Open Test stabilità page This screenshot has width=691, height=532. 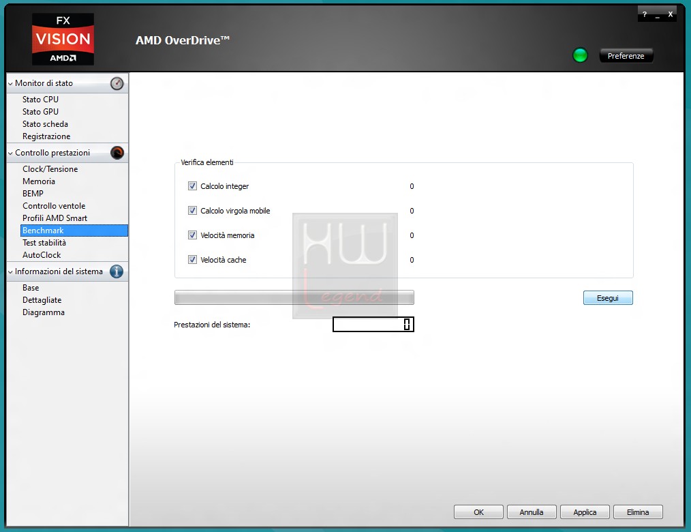point(44,243)
